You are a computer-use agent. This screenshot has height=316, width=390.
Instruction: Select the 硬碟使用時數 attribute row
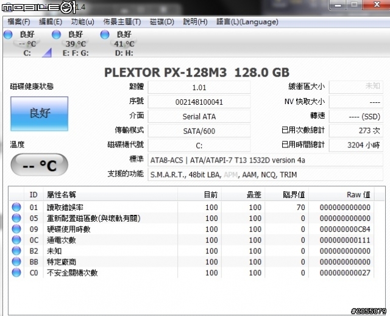point(191,229)
